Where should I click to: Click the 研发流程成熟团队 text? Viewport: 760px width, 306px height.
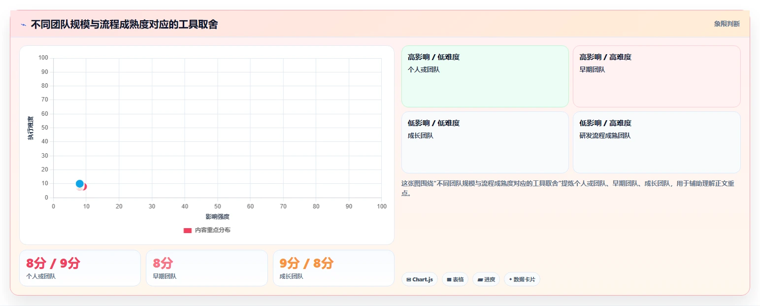click(605, 136)
